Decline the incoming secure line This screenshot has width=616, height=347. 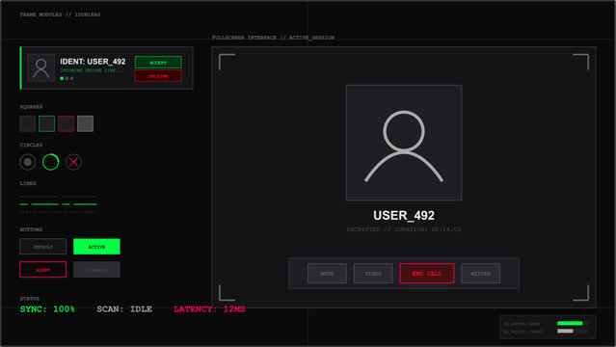click(x=158, y=76)
